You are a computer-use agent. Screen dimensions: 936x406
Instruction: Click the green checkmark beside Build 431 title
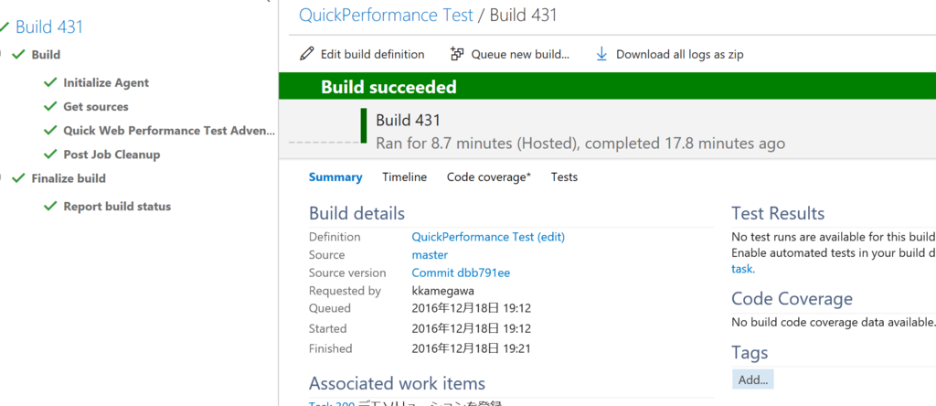coord(5,27)
